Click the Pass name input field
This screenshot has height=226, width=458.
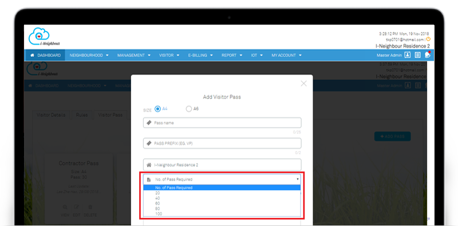[222, 123]
